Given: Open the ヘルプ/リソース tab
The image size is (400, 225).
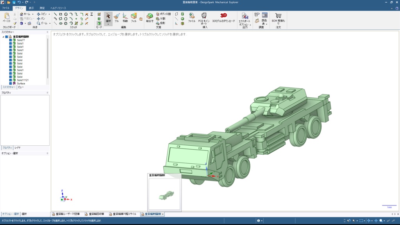Looking at the screenshot, I should 58,8.
